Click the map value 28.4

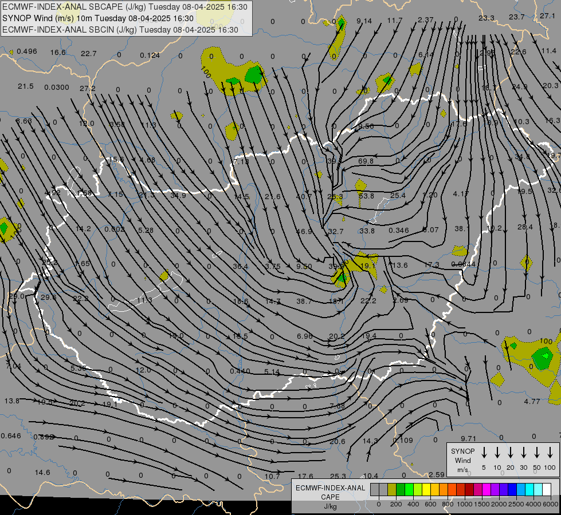[x=525, y=227]
